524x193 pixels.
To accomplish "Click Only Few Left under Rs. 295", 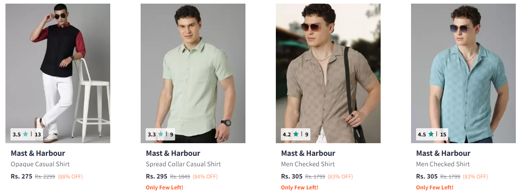I will point(164,187).
